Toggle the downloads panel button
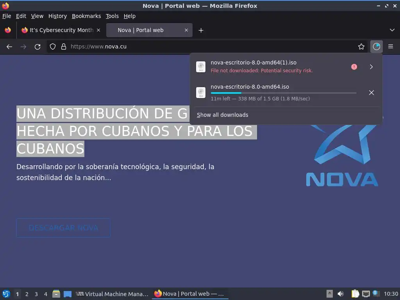 click(377, 47)
